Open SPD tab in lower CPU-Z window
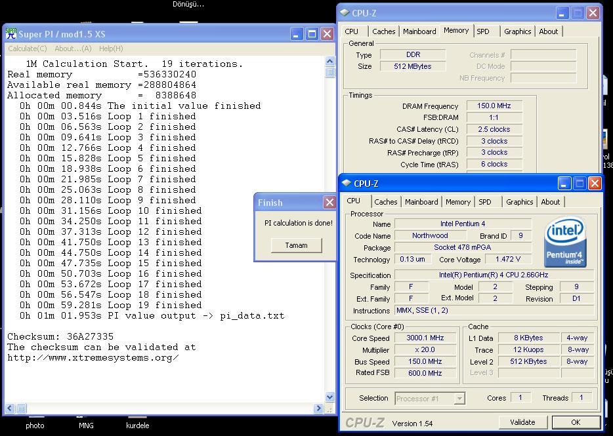 point(485,202)
